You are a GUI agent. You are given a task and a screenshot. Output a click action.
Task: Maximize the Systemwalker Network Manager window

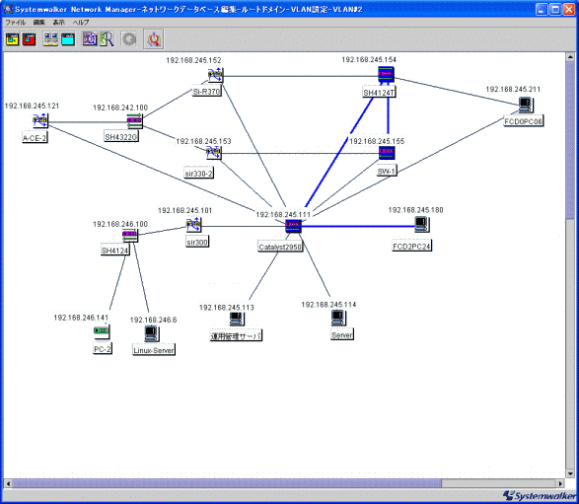555,9
